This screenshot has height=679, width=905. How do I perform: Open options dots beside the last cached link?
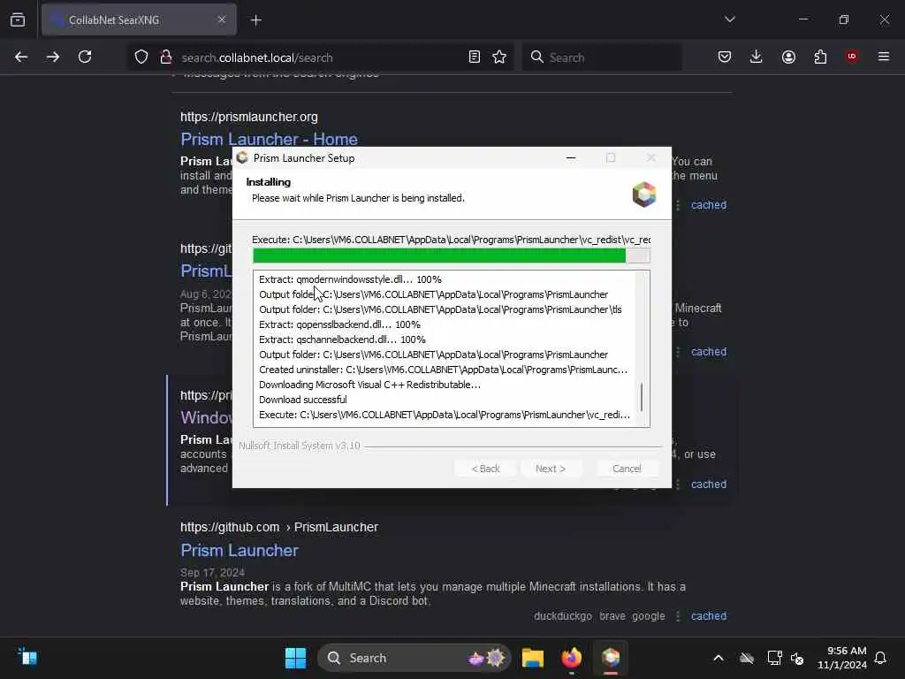coord(678,616)
